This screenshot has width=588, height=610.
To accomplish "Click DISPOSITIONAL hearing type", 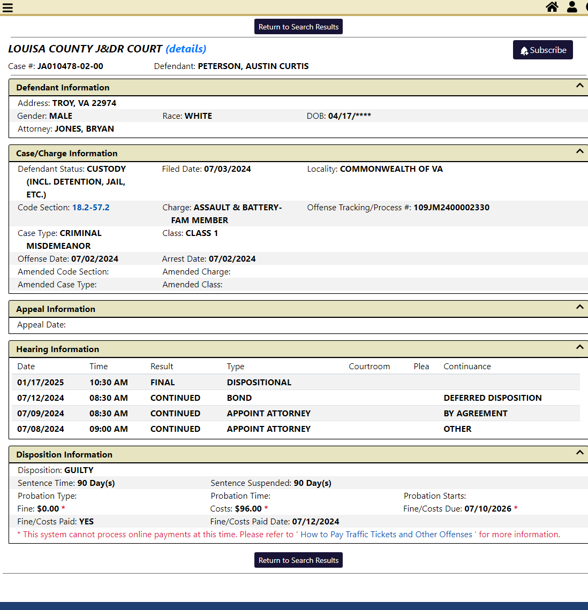I will 259,383.
